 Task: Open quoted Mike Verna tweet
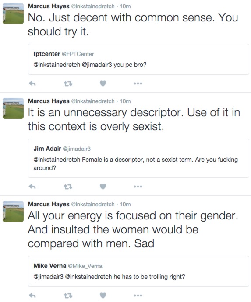click(138, 271)
